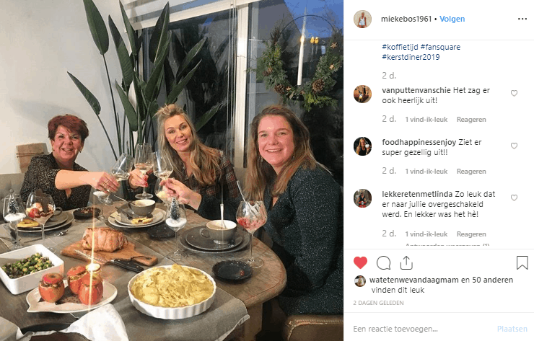Image resolution: width=534 pixels, height=341 pixels.
Task: Open the #koffietijd hashtag
Action: pos(400,47)
